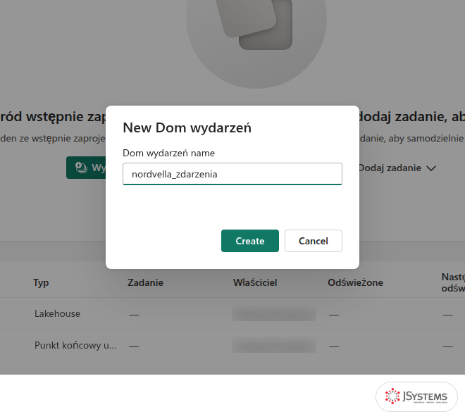
Task: Select the Punkt końcowy u... row cell
Action: coord(75,345)
